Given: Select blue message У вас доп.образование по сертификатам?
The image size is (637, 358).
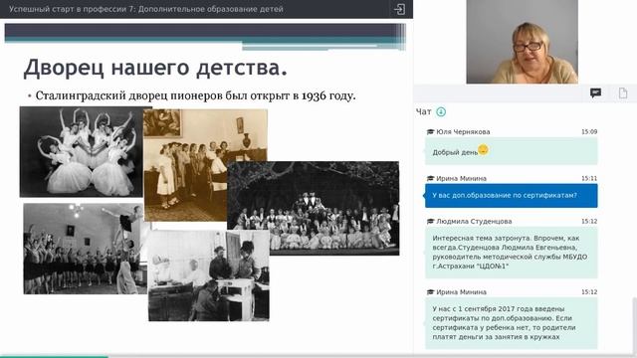Looking at the screenshot, I should pos(511,196).
